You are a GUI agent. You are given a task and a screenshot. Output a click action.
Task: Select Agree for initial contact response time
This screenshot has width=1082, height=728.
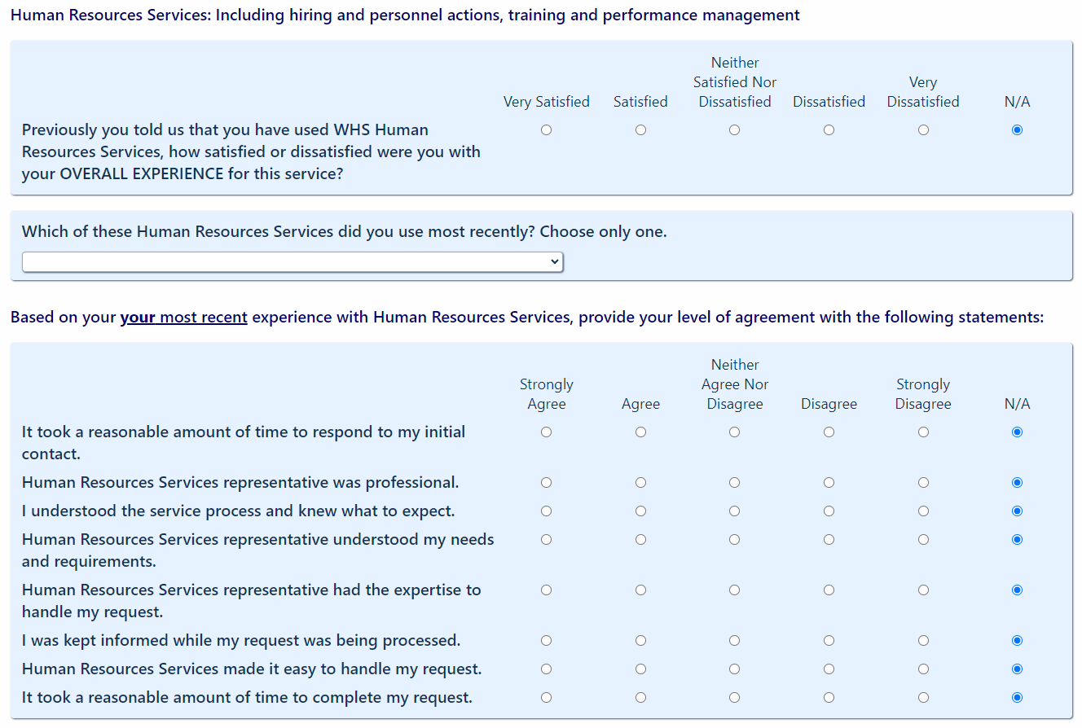coord(640,432)
